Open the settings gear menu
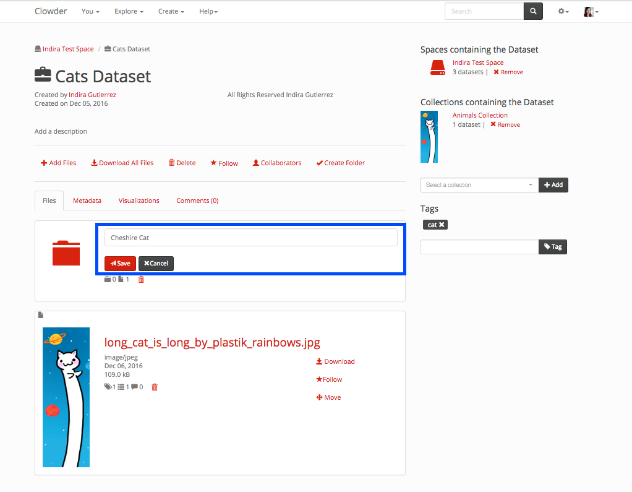Screen dimensions: 632x492 point(563,11)
